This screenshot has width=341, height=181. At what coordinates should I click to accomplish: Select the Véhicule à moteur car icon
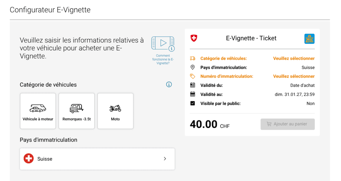(x=38, y=108)
